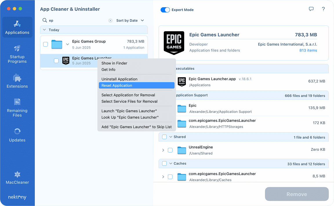334x206 pixels.
Task: Open Updates section in sidebar
Action: [x=17, y=135]
